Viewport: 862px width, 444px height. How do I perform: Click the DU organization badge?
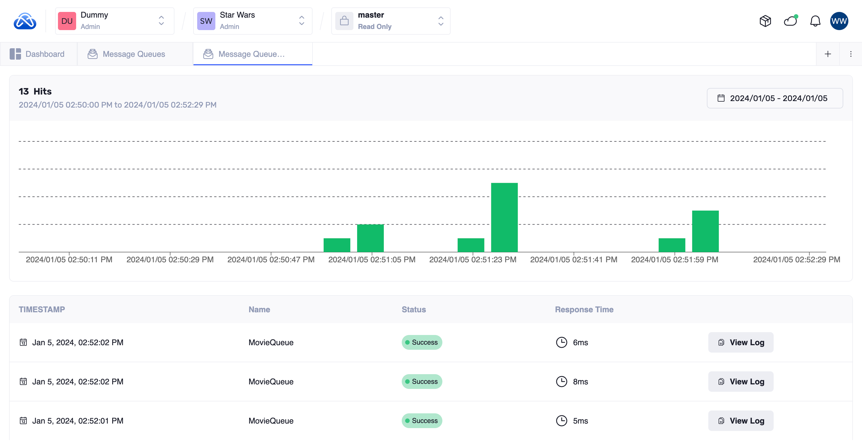tap(67, 21)
